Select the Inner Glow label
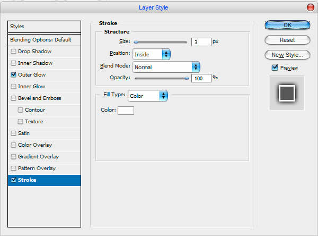 pos(31,87)
